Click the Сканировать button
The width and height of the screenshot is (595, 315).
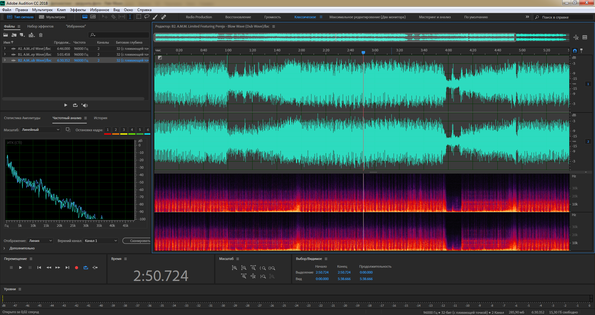pos(137,241)
